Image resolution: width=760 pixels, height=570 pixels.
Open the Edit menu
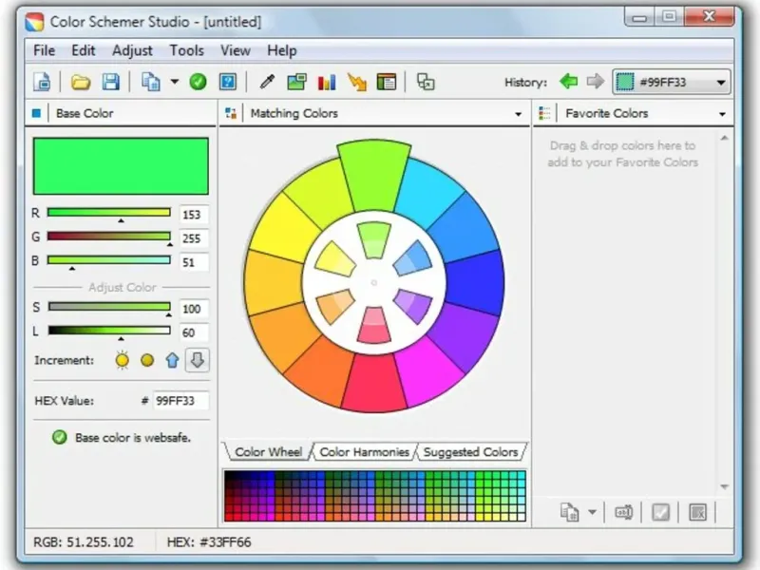(x=84, y=50)
